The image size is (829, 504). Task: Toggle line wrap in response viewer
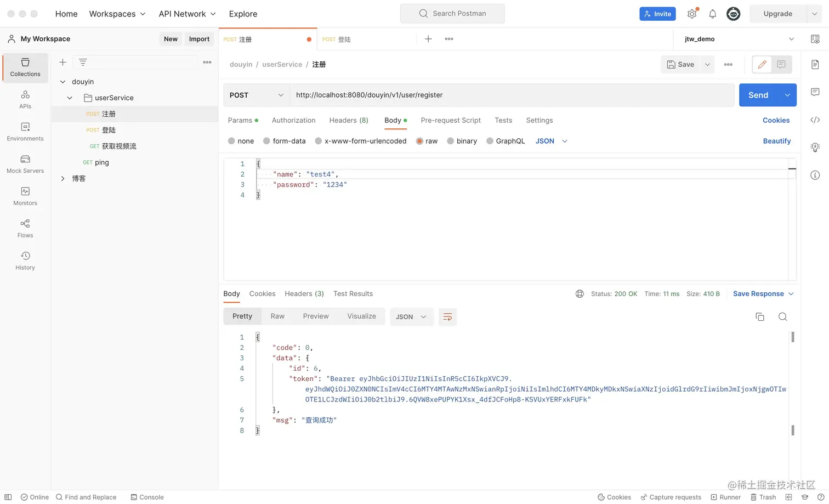point(447,316)
